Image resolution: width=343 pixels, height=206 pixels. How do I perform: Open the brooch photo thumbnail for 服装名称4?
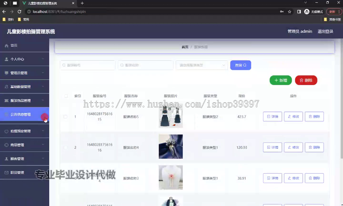[171, 146]
